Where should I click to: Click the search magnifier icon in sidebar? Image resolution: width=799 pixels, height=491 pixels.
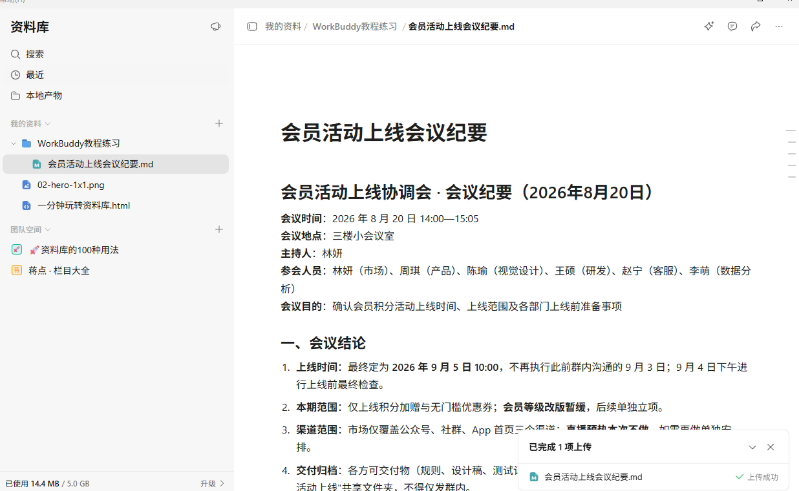tap(16, 54)
